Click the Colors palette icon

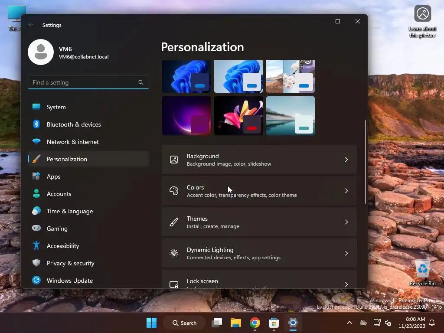click(174, 191)
